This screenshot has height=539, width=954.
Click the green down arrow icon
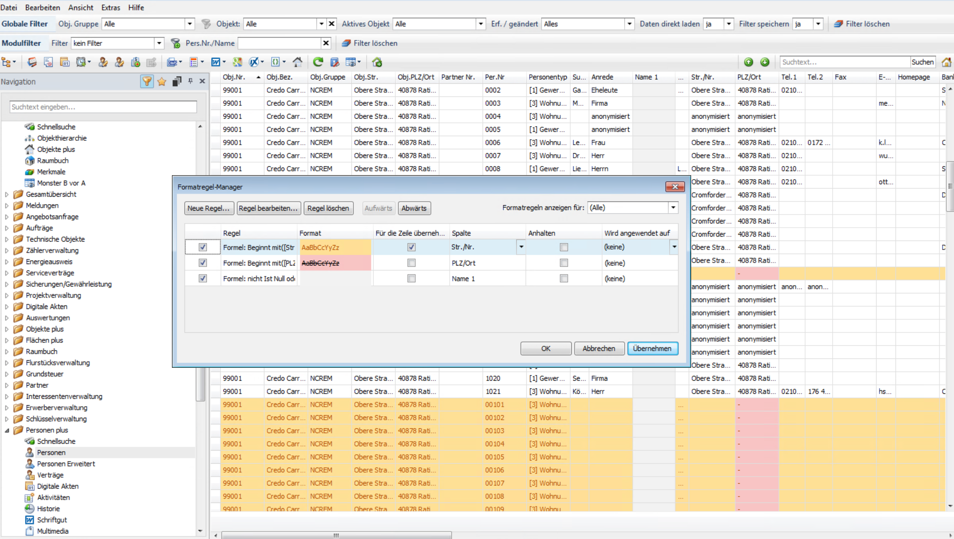(x=765, y=62)
